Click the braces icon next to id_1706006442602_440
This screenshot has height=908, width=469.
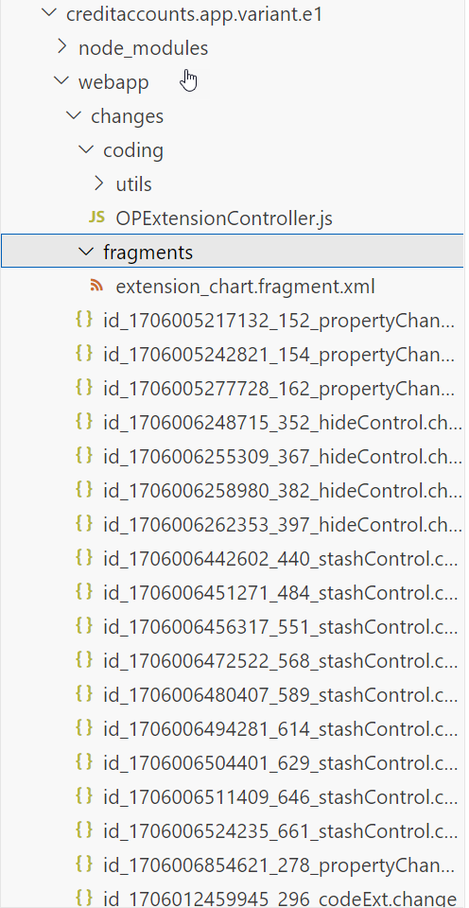[x=84, y=558]
